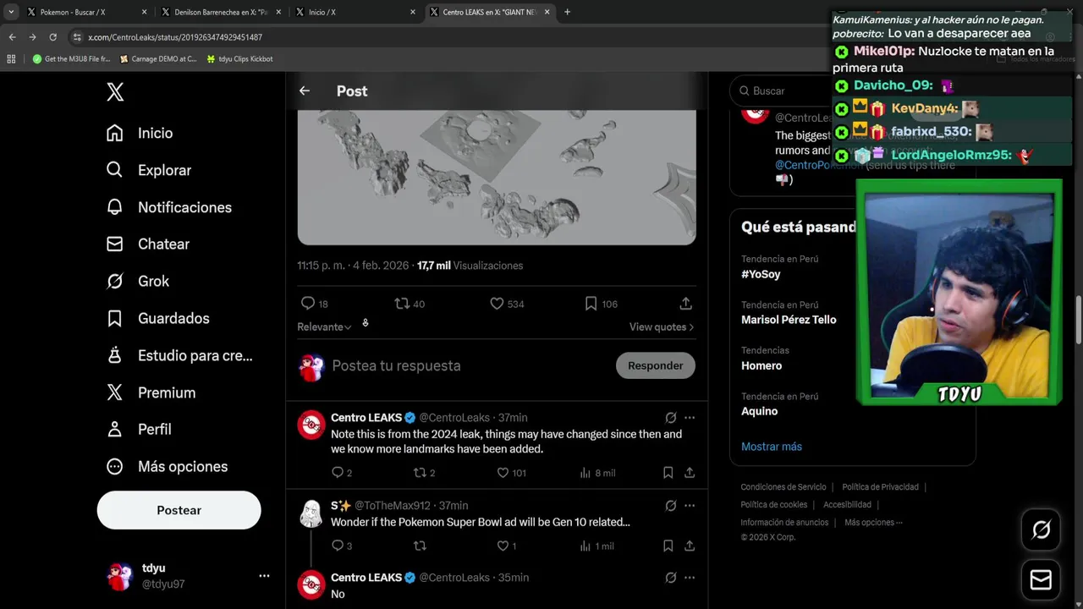This screenshot has width=1083, height=609.
Task: Open Estudio para creadores
Action: click(x=179, y=355)
